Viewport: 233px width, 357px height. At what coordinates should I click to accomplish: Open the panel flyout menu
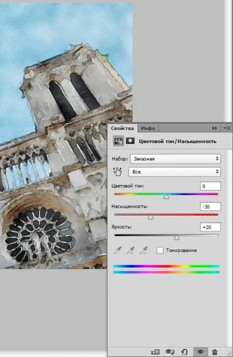(x=227, y=128)
